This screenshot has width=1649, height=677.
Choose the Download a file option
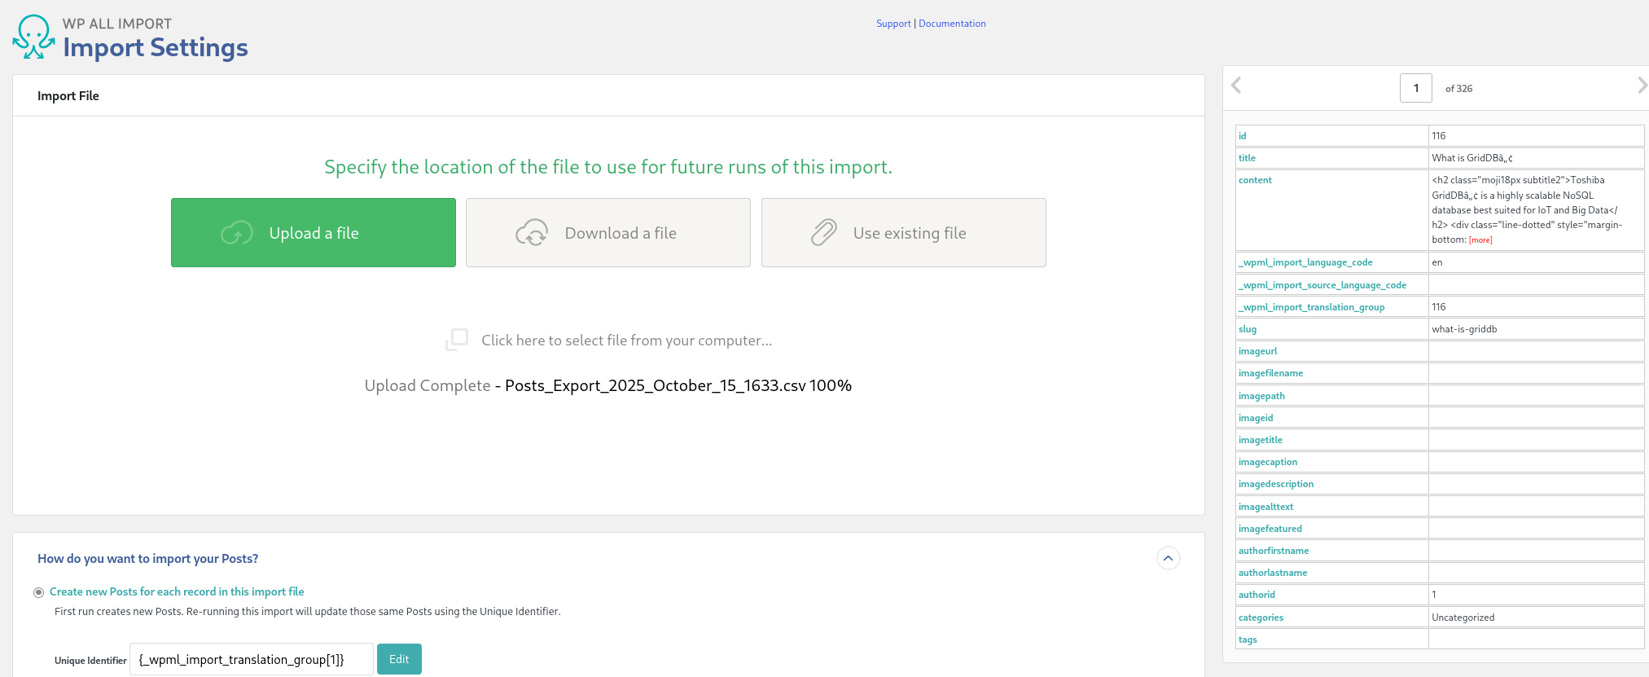(608, 233)
